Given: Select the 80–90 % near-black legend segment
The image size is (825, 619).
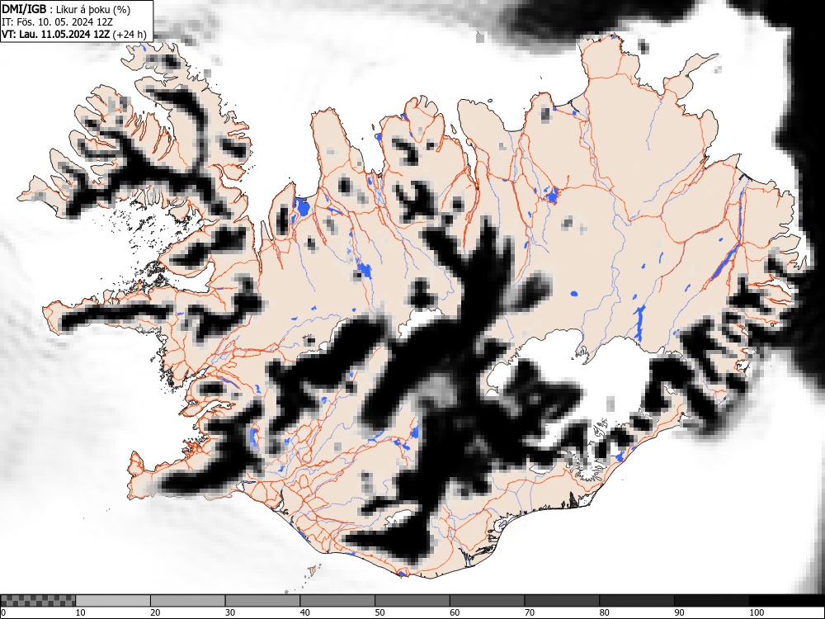Looking at the screenshot, I should [x=637, y=601].
